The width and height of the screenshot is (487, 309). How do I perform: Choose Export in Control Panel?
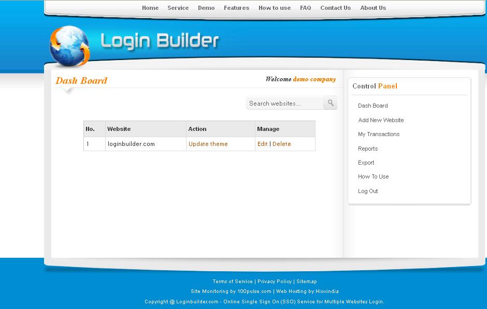pos(366,163)
